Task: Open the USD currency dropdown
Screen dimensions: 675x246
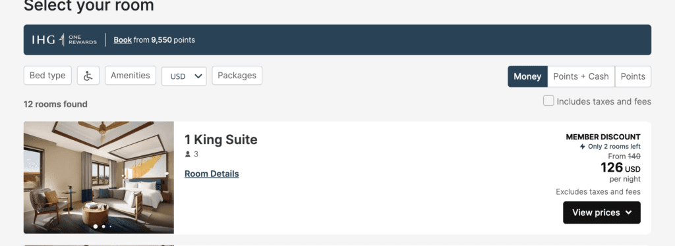Action: [x=185, y=76]
